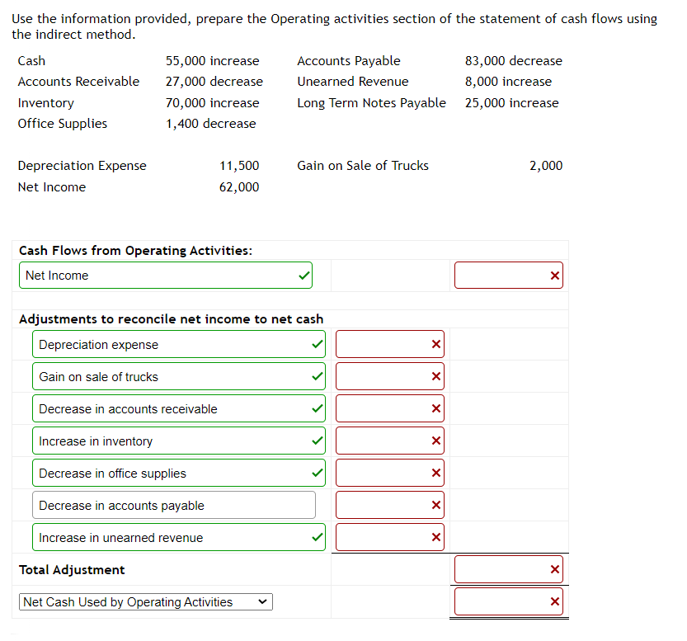Viewport: 687px width, 641px height.
Task: Click the red X next to Gain on sale of trucks amount
Action: point(435,376)
